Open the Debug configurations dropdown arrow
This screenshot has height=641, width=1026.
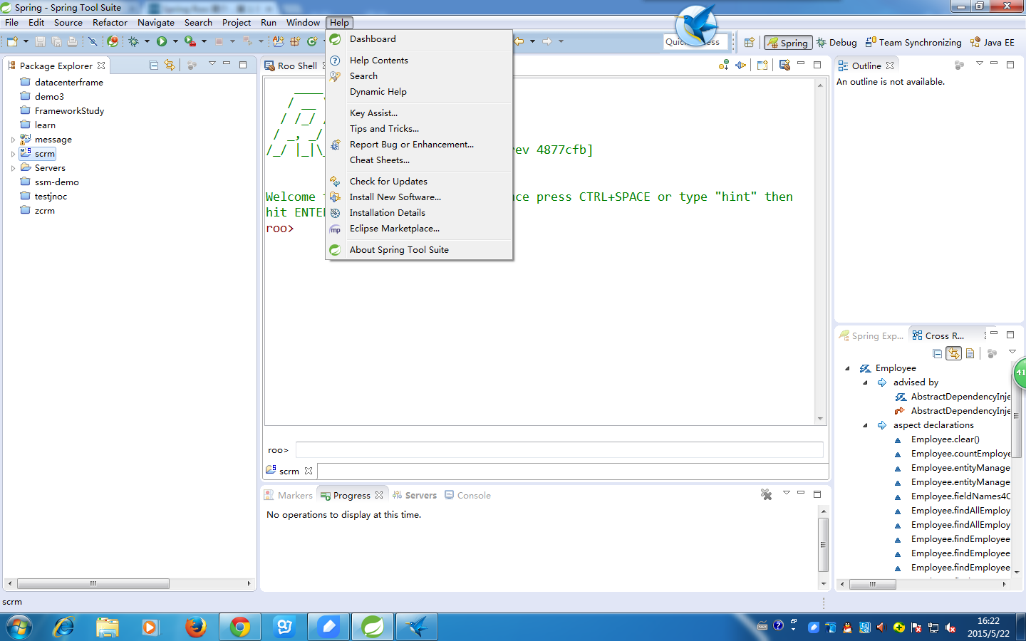147,41
